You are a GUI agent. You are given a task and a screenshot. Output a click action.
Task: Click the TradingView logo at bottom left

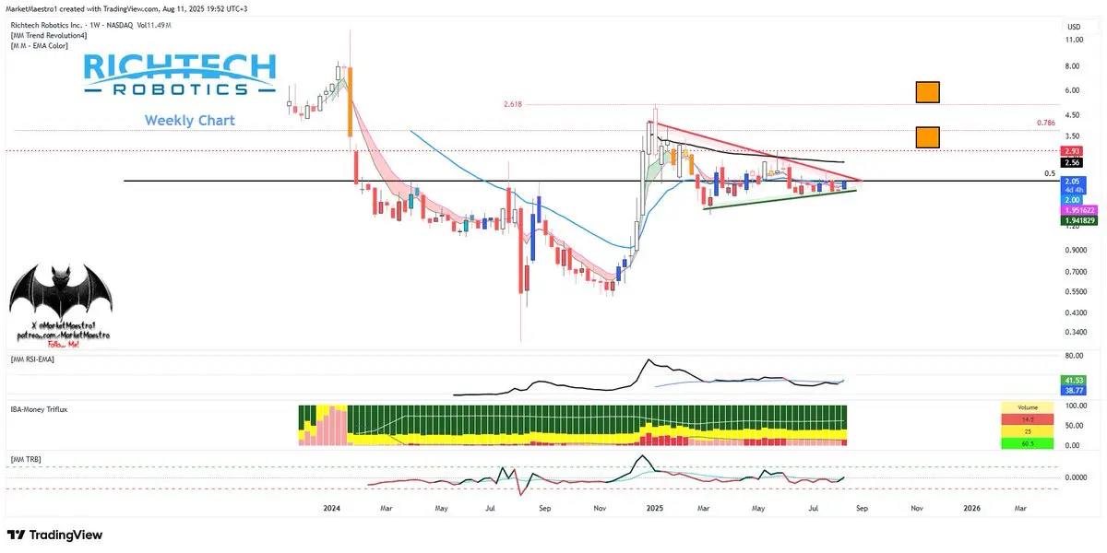coord(55,535)
